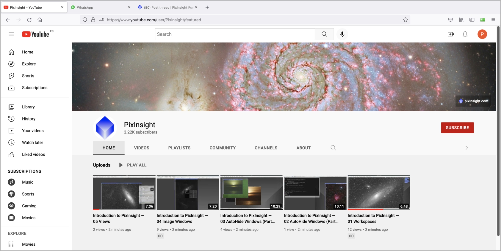Save the page to Pocket
This screenshot has width=501, height=251.
click(450, 20)
